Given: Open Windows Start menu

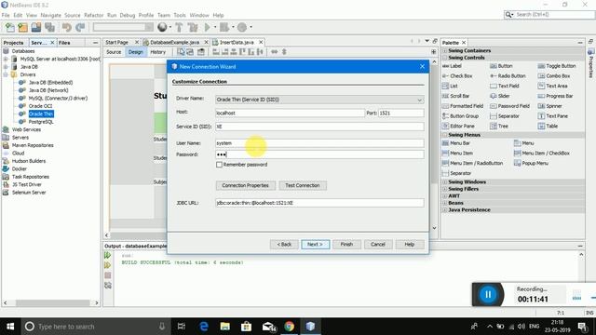Looking at the screenshot, I should (10, 327).
